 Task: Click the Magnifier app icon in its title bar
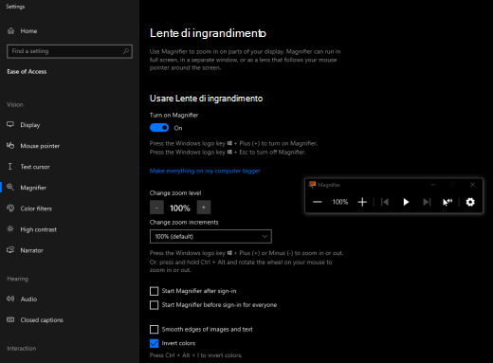pos(312,185)
